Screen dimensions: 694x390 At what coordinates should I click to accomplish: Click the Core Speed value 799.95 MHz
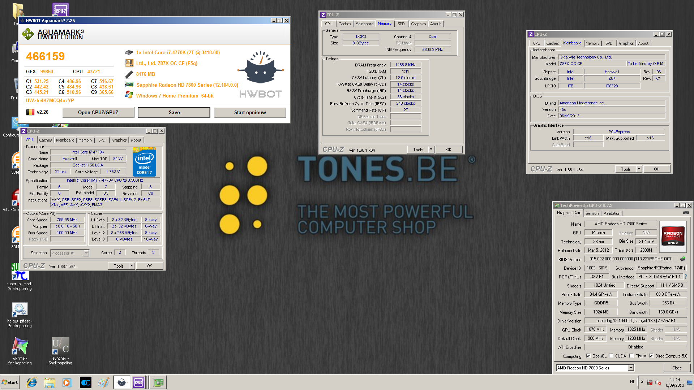(x=67, y=220)
